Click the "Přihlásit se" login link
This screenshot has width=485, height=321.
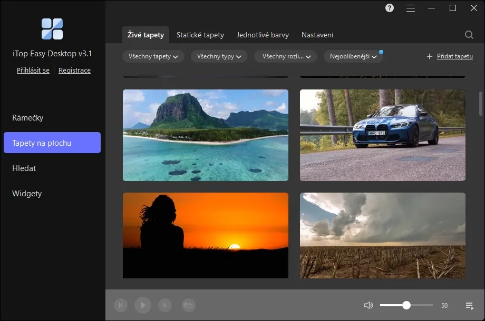pyautogui.click(x=33, y=71)
